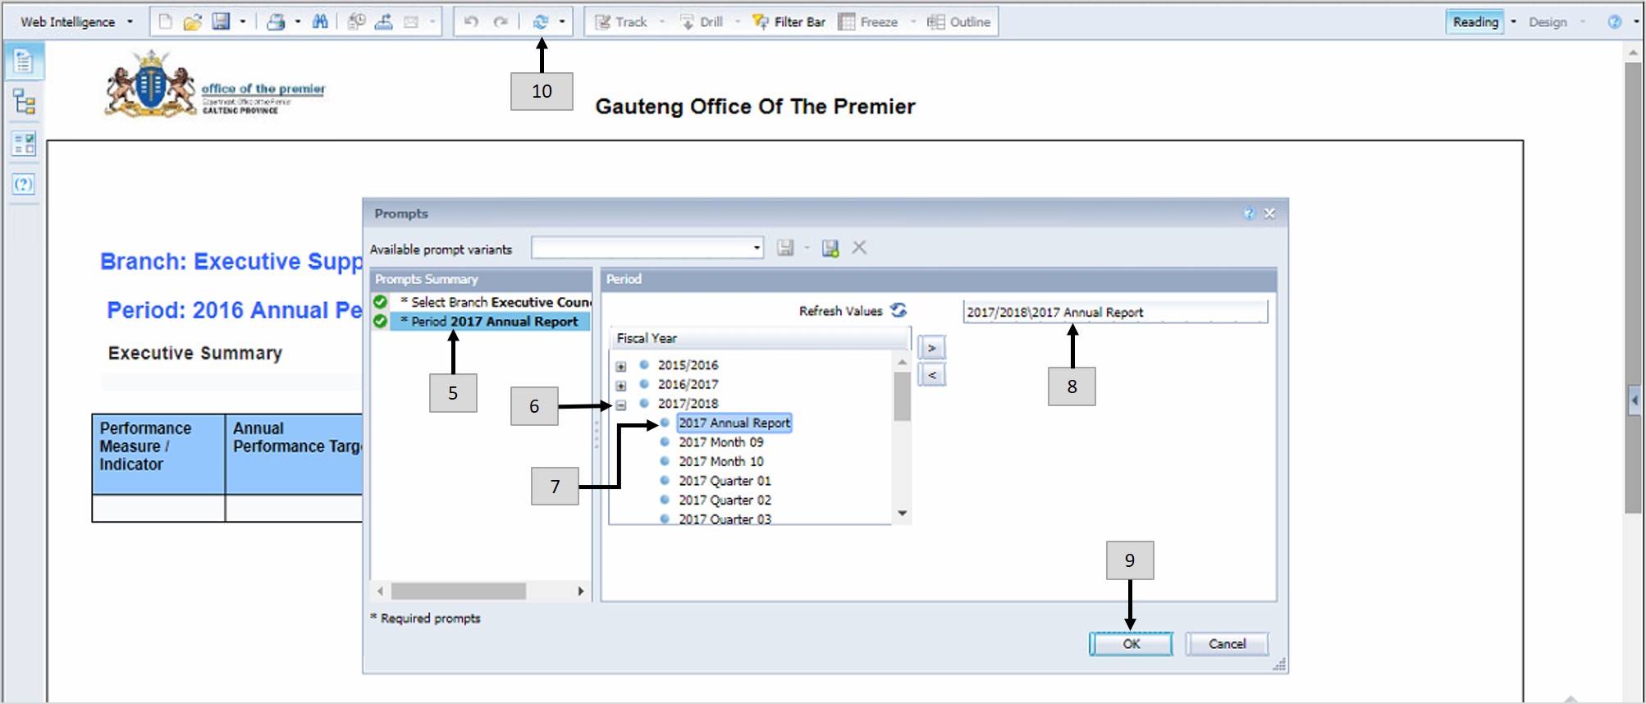The height and width of the screenshot is (704, 1646).
Task: Click the save prompt variant icon with green dot
Action: tap(830, 248)
